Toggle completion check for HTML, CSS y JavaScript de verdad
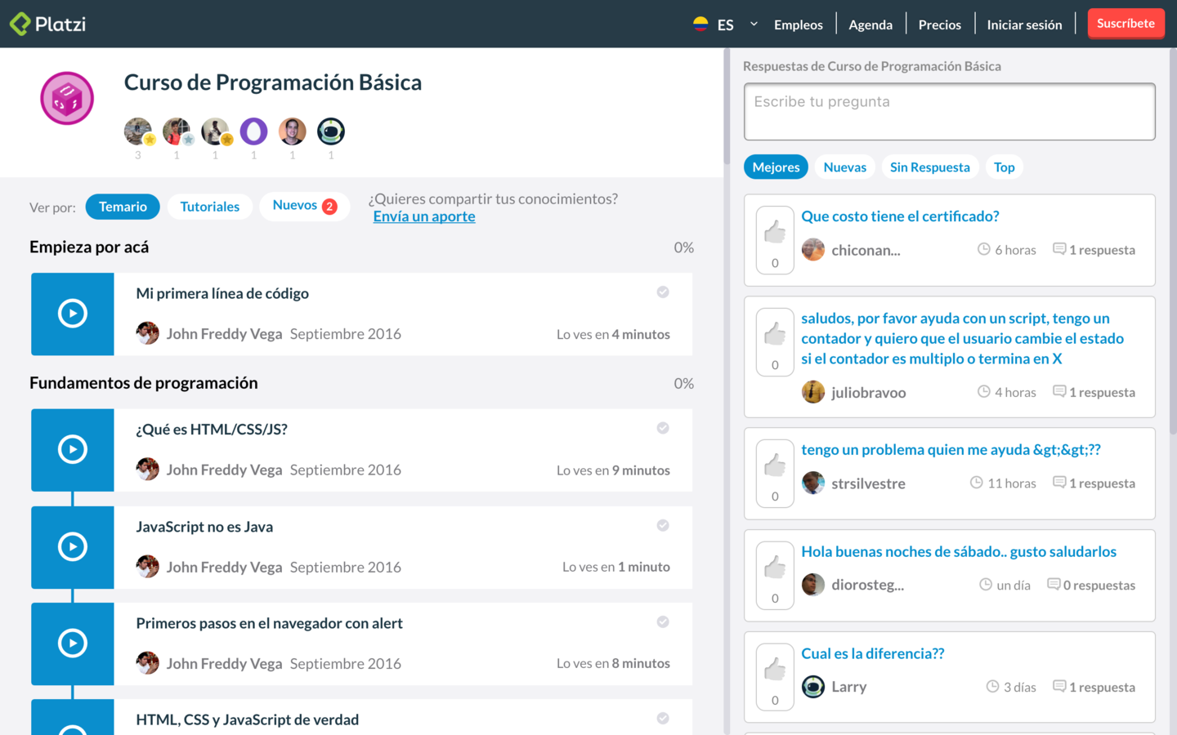Viewport: 1177px width, 735px height. 663,719
